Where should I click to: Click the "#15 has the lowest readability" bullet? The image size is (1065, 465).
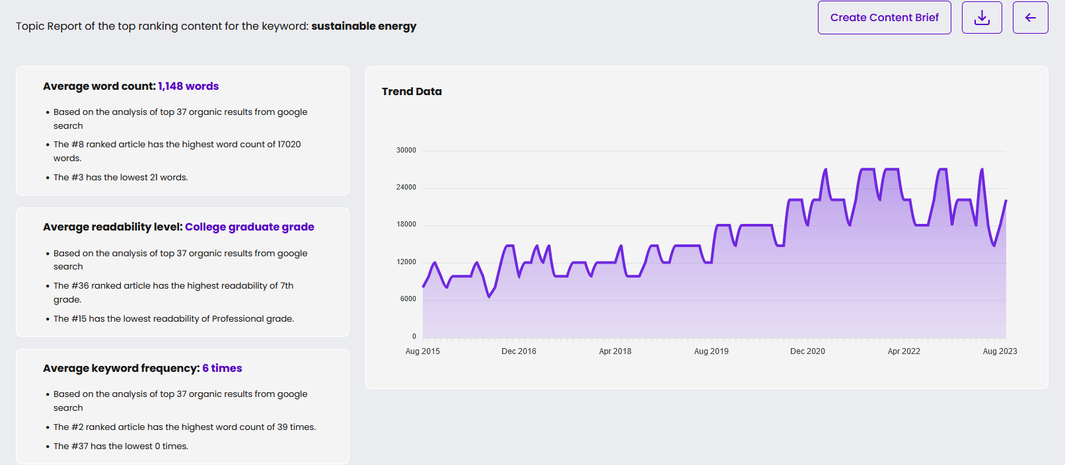(x=173, y=319)
